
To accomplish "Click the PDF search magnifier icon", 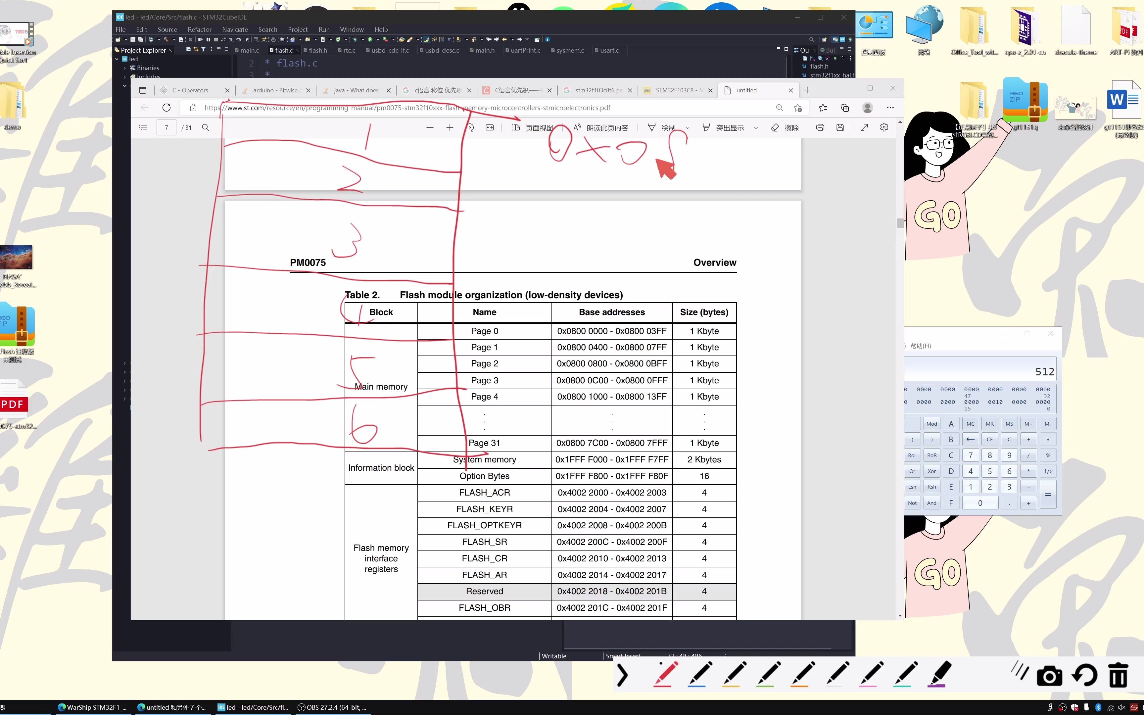I will [x=205, y=127].
